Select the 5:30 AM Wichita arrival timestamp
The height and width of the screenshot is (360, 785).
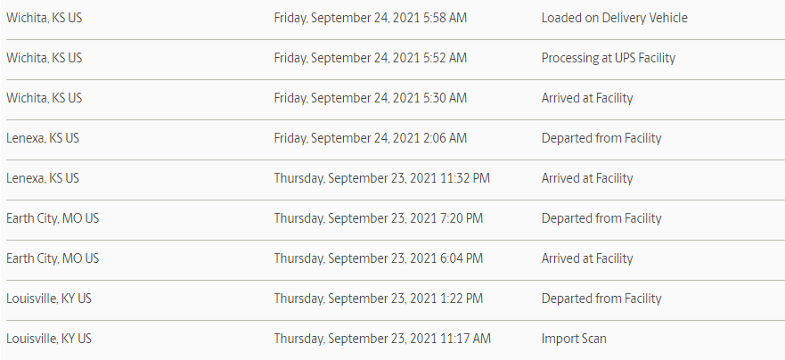pyautogui.click(x=371, y=99)
